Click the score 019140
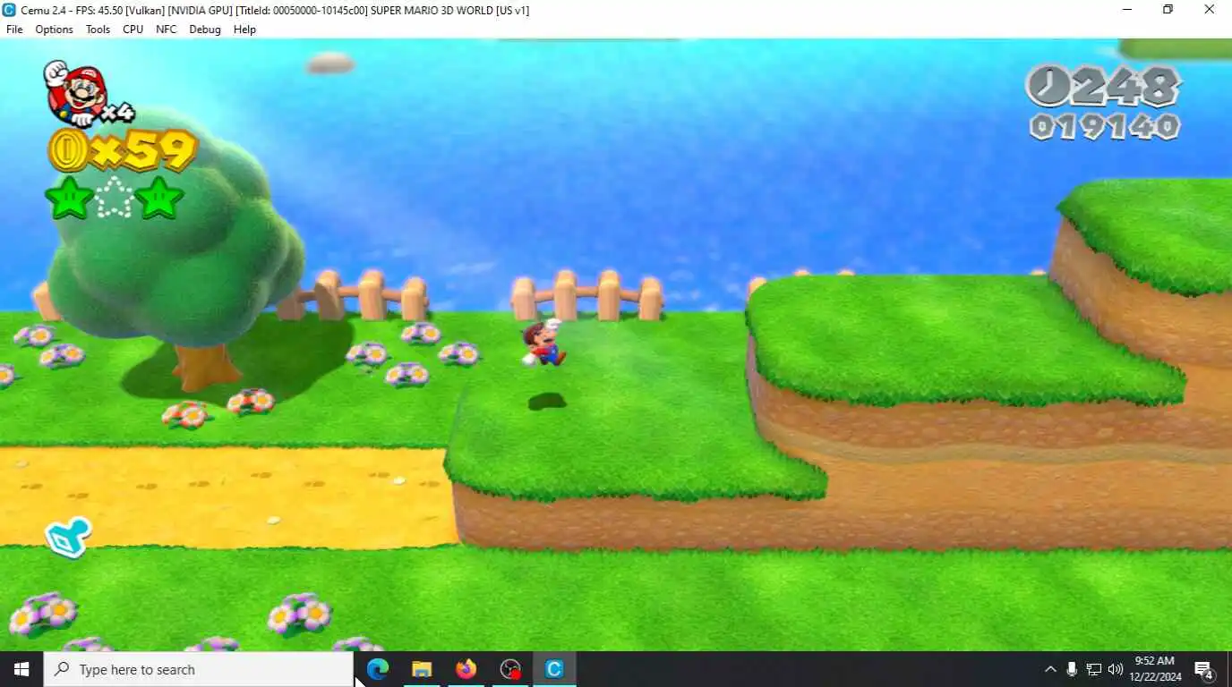 click(1104, 126)
